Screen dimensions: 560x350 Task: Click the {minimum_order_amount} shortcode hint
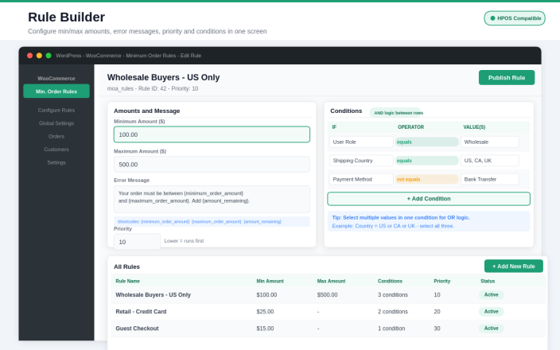click(165, 221)
